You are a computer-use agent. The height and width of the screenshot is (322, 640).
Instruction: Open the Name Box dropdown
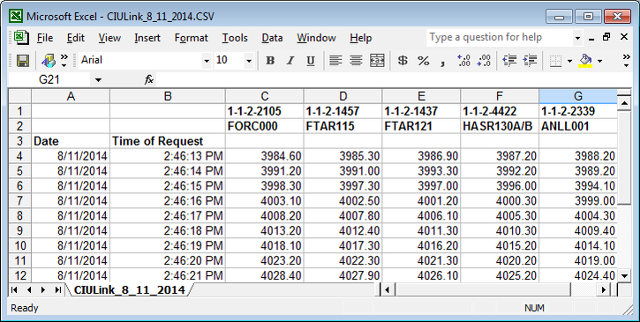[x=98, y=79]
